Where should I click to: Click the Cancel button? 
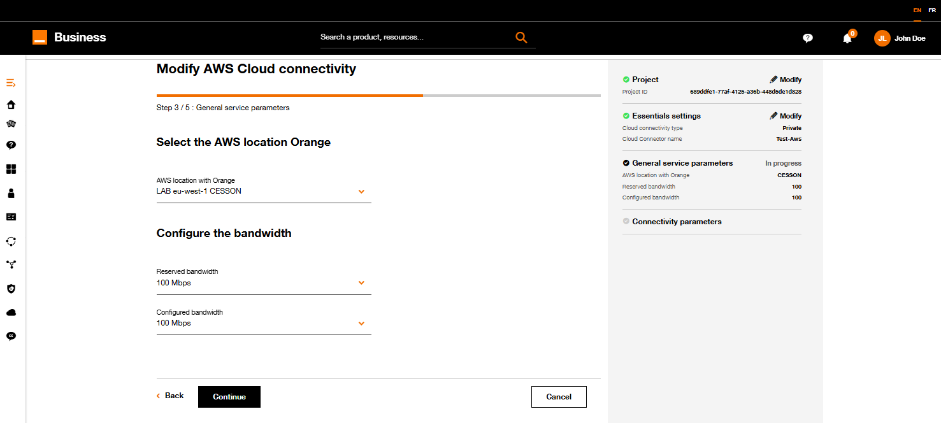click(x=559, y=397)
